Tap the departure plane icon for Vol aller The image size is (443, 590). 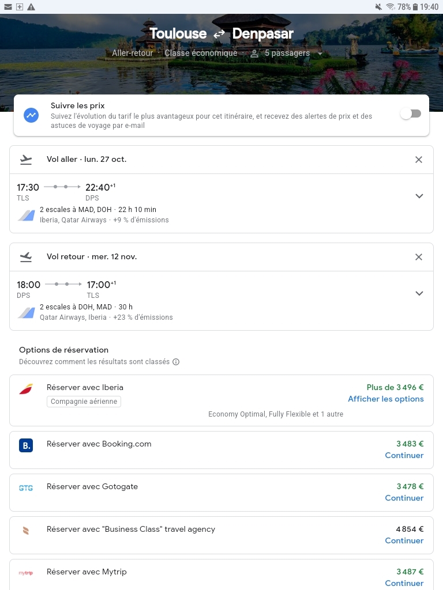click(x=26, y=160)
